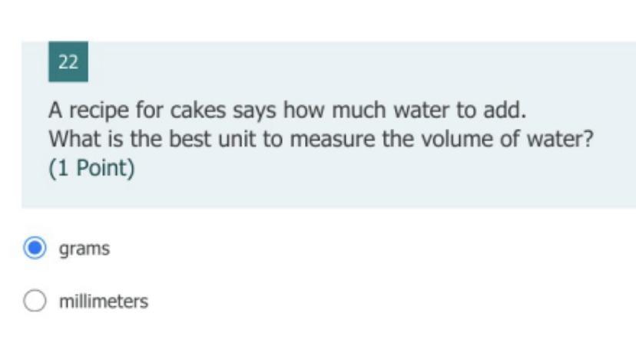Click the '(1 Point)' score text
Viewport: 636px width, 353px height.
coord(91,169)
